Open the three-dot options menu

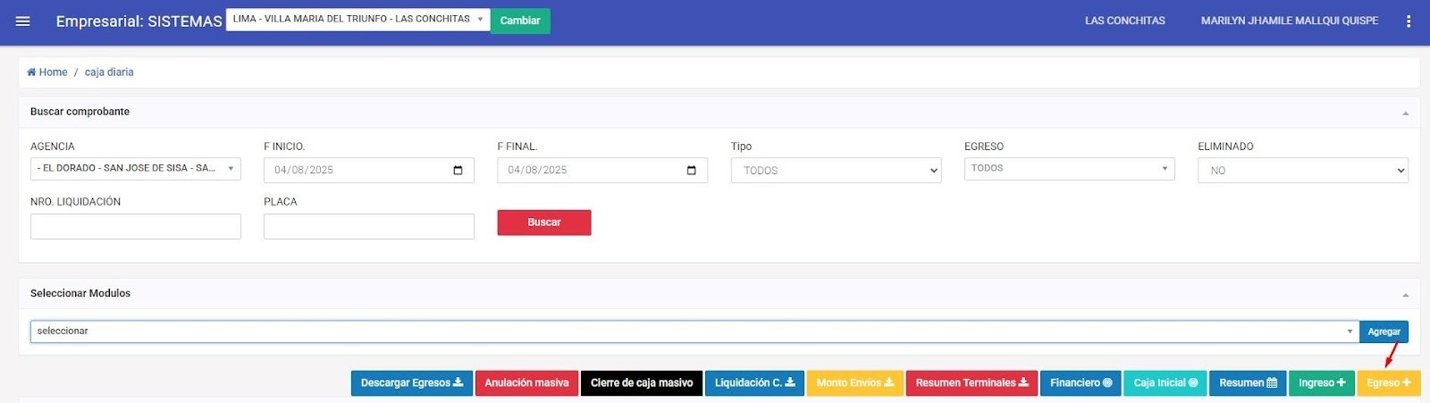(x=1409, y=21)
